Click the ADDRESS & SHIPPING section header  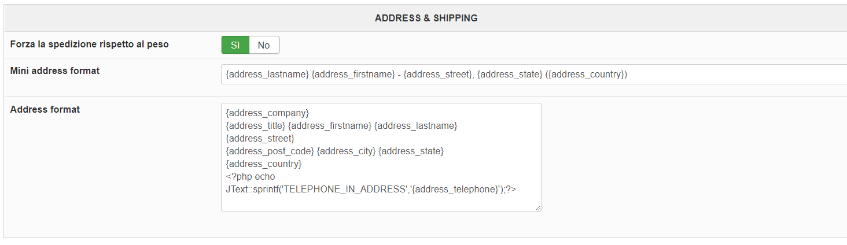(x=426, y=18)
